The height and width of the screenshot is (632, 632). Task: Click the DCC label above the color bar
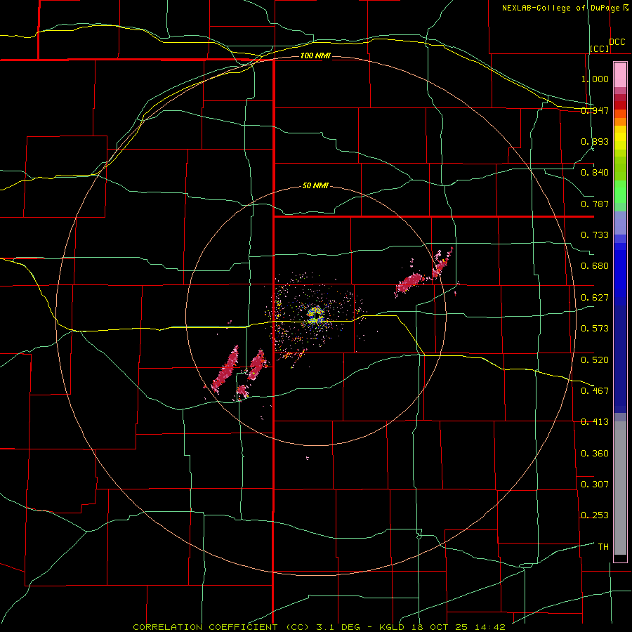point(617,42)
